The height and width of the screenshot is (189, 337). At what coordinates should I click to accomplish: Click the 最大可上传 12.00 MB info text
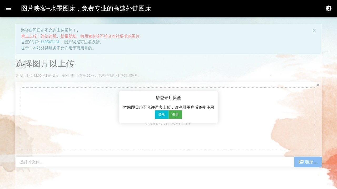click(x=78, y=76)
